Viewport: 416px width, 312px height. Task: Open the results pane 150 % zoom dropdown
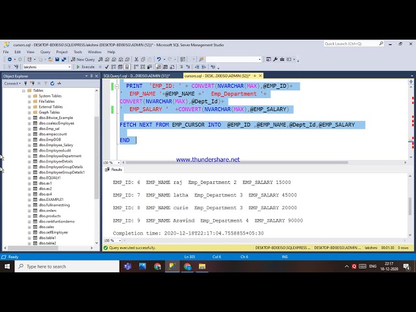120,240
